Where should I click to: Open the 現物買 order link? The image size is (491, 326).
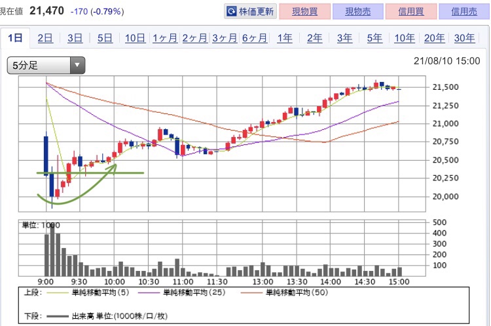tap(304, 12)
